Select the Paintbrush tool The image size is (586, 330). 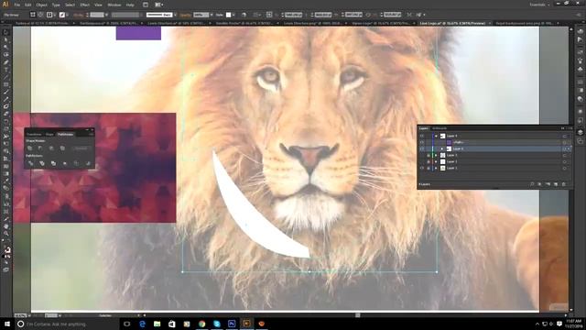[6, 92]
